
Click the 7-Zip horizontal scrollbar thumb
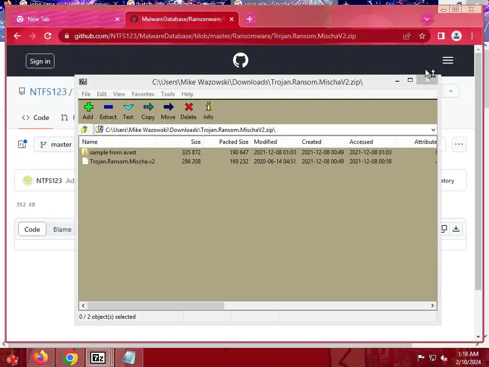tap(156, 305)
